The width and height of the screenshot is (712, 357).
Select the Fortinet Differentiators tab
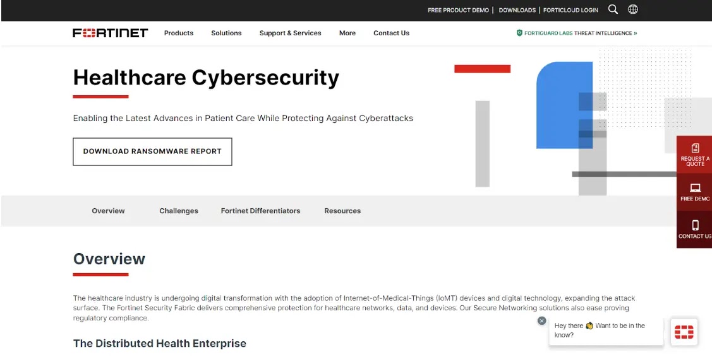coord(261,211)
